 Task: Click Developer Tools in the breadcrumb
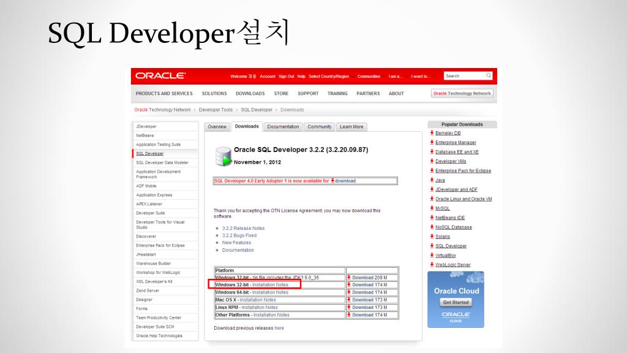click(x=216, y=110)
